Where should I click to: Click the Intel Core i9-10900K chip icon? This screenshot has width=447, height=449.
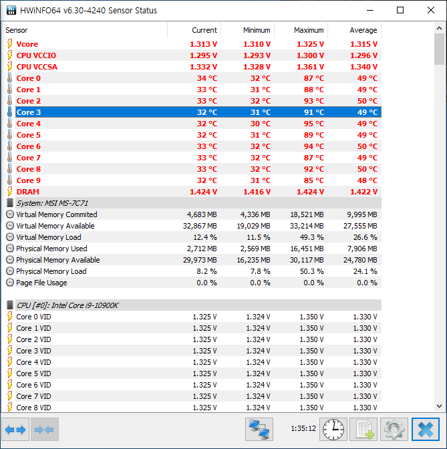coord(10,305)
